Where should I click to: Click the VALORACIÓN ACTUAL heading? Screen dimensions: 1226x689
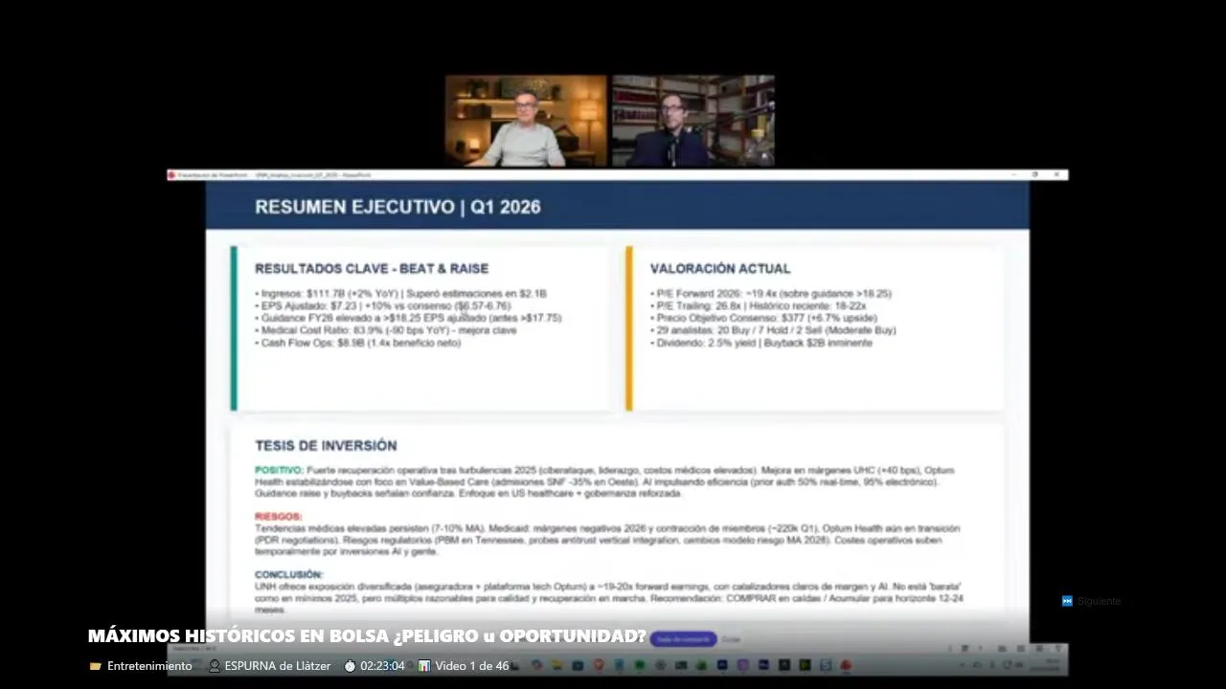click(x=720, y=269)
